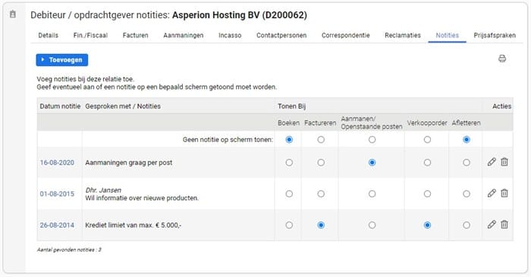The width and height of the screenshot is (531, 277).
Task: Edit the note dated 16-08-2020
Action: click(492, 162)
